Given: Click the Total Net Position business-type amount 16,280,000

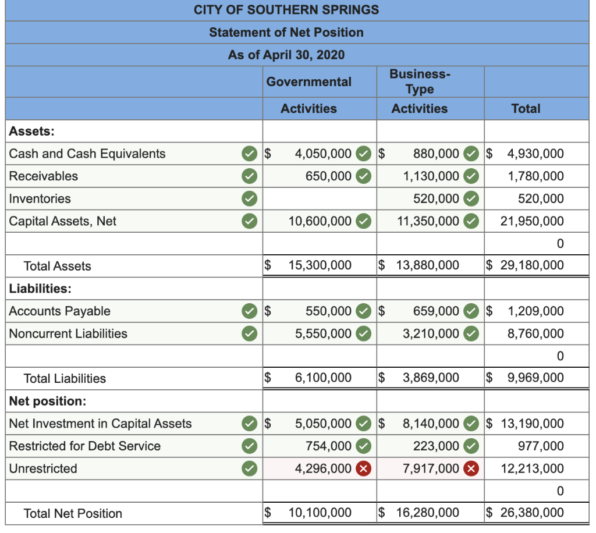Looking at the screenshot, I should click(x=428, y=512).
